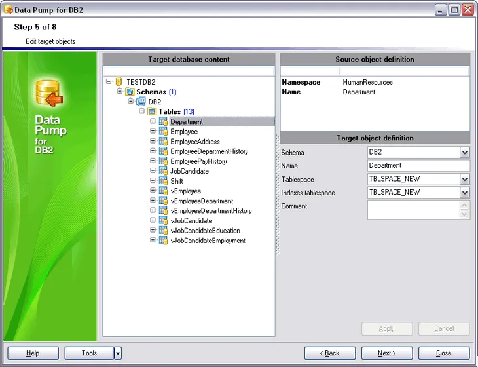Click the Tables folder icon
This screenshot has height=367, width=478.
(x=152, y=111)
